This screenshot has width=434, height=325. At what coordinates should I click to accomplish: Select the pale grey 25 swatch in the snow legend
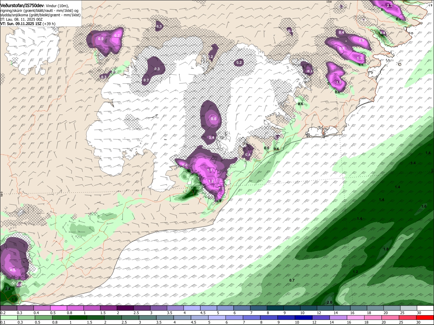(x=409, y=308)
